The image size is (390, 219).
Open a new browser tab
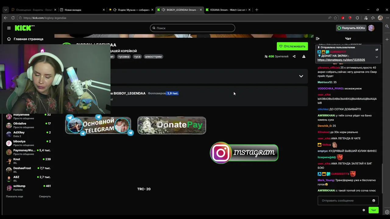click(257, 10)
